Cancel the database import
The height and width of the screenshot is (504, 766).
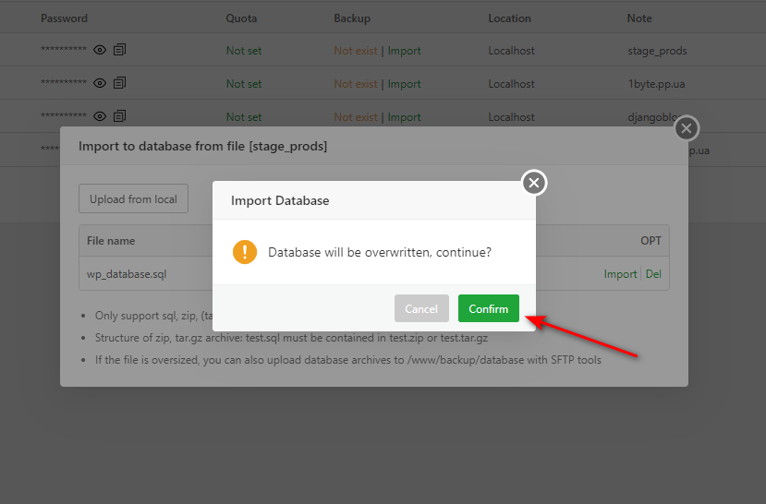pos(421,308)
